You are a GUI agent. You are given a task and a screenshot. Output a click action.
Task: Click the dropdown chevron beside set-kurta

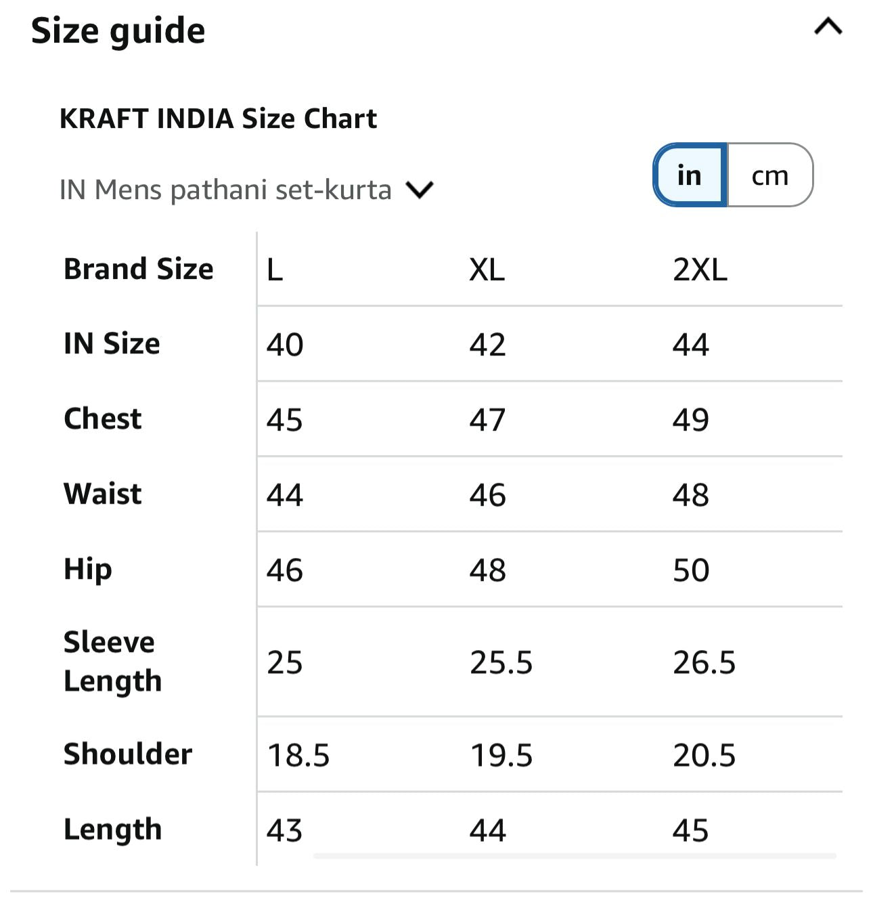420,190
